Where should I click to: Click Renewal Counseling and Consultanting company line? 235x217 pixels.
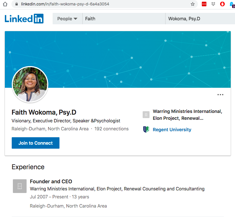[x=117, y=189]
